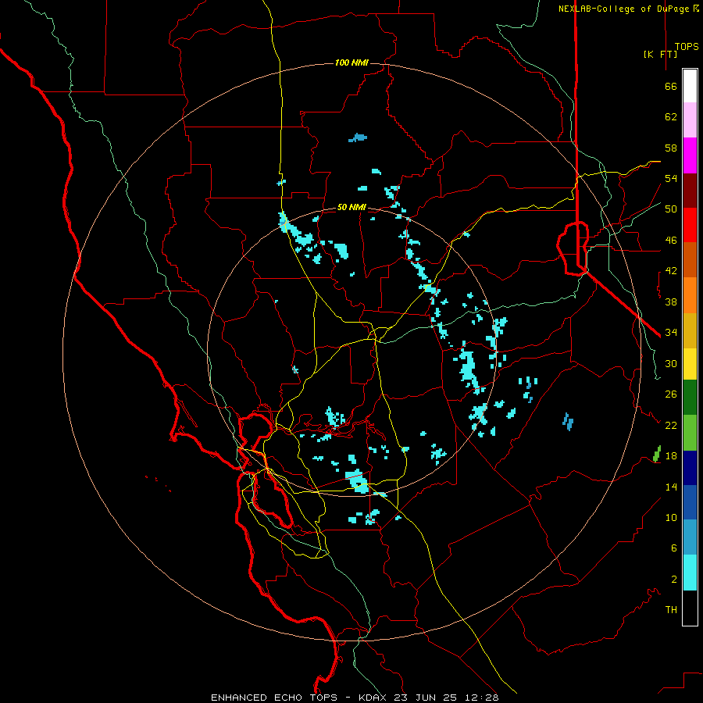Click the light pink 62 kft legend swatch
Screen dimensions: 703x703
pos(690,120)
